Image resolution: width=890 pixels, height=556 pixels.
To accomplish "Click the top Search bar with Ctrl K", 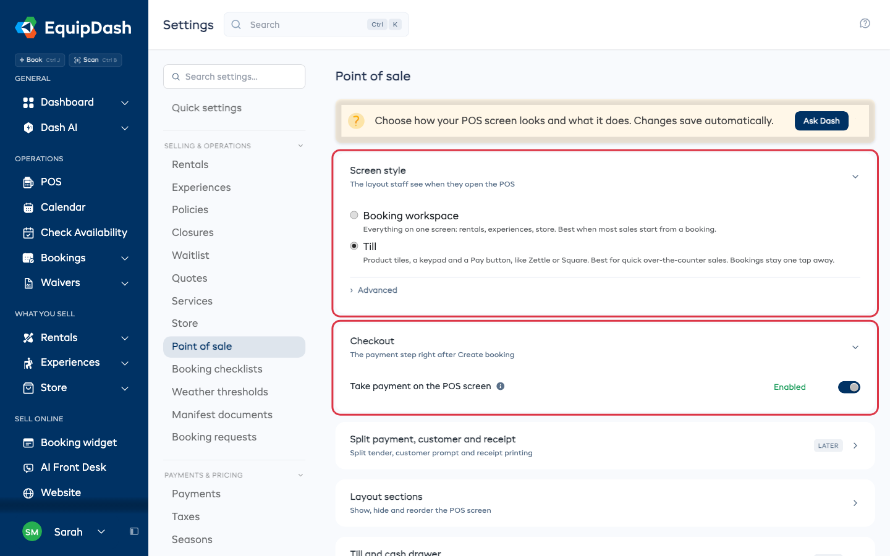I will point(316,25).
